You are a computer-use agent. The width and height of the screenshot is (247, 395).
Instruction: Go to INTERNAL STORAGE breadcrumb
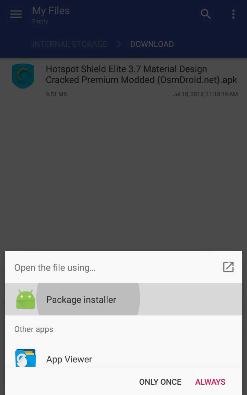[x=70, y=44]
